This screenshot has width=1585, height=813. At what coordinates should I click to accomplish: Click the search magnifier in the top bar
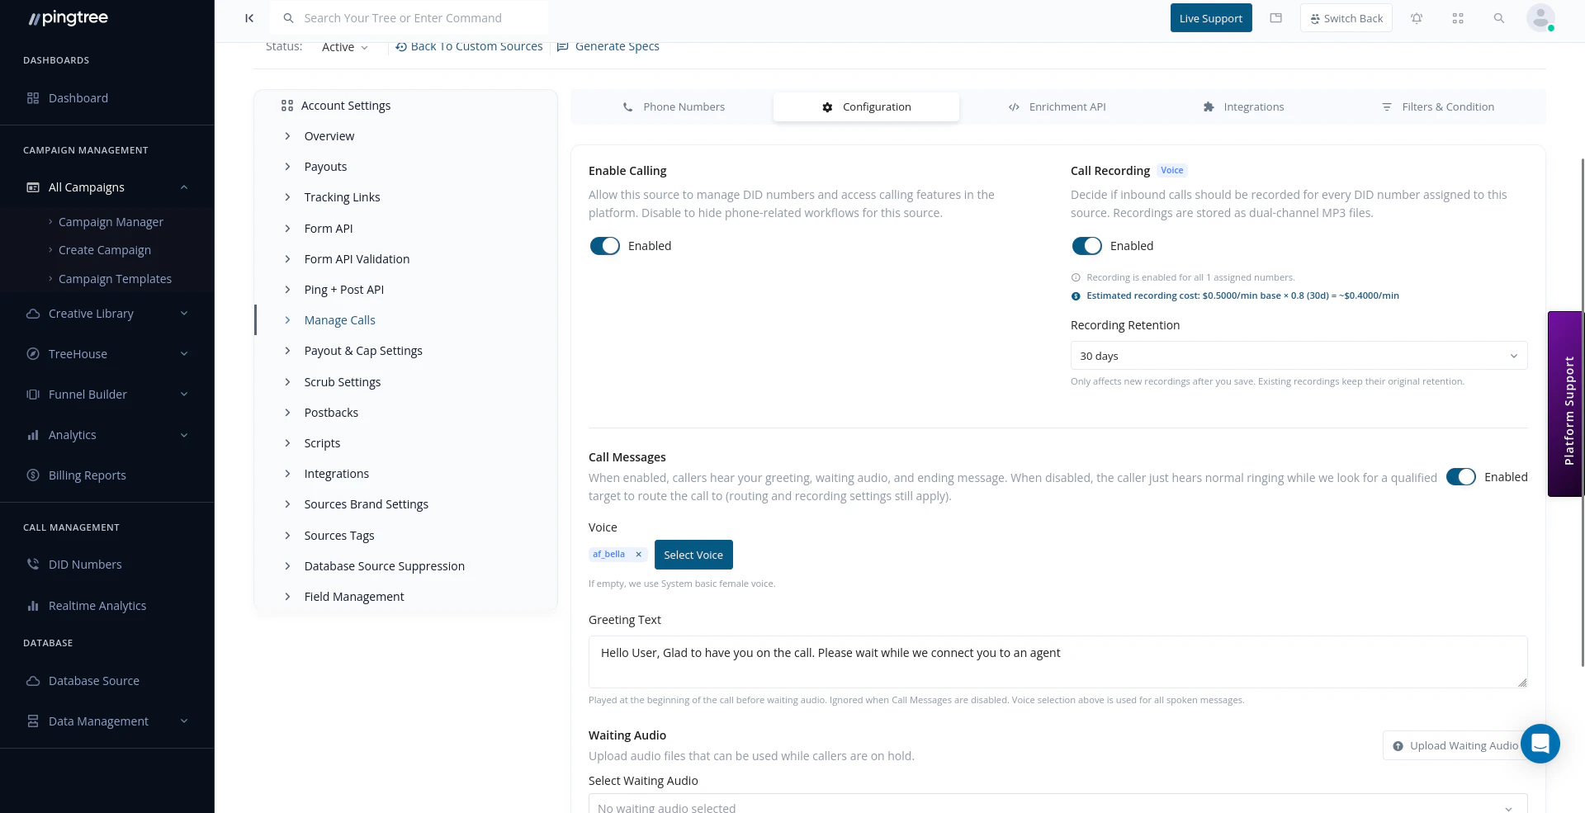(1499, 17)
